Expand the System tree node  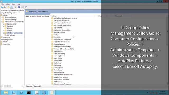pyautogui.click(x=3, y=31)
